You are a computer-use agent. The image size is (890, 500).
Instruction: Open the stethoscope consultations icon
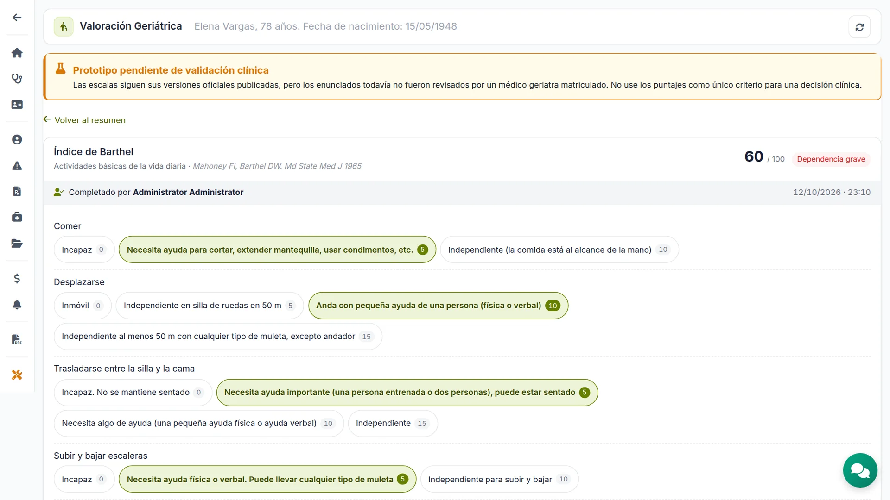[x=17, y=79]
